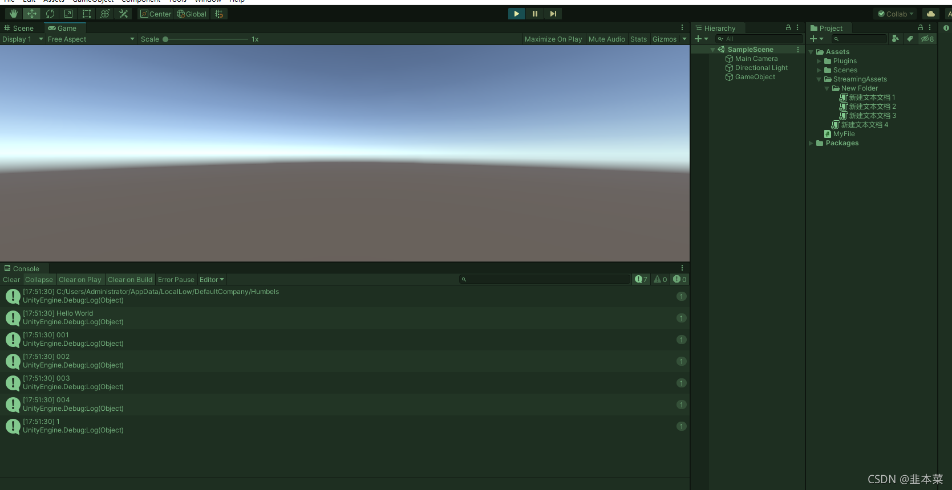Select the Rotate tool
The image size is (952, 490).
(x=50, y=14)
